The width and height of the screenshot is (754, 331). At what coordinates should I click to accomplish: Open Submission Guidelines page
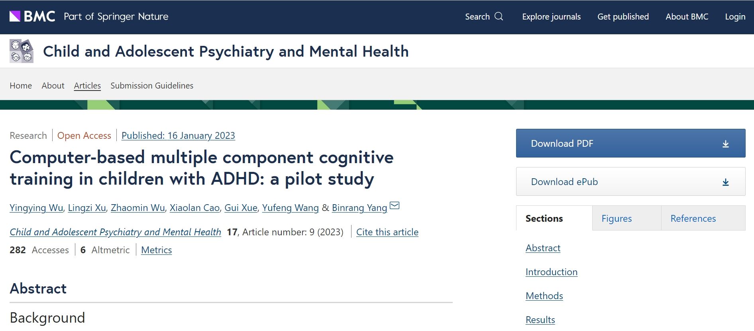tap(152, 86)
